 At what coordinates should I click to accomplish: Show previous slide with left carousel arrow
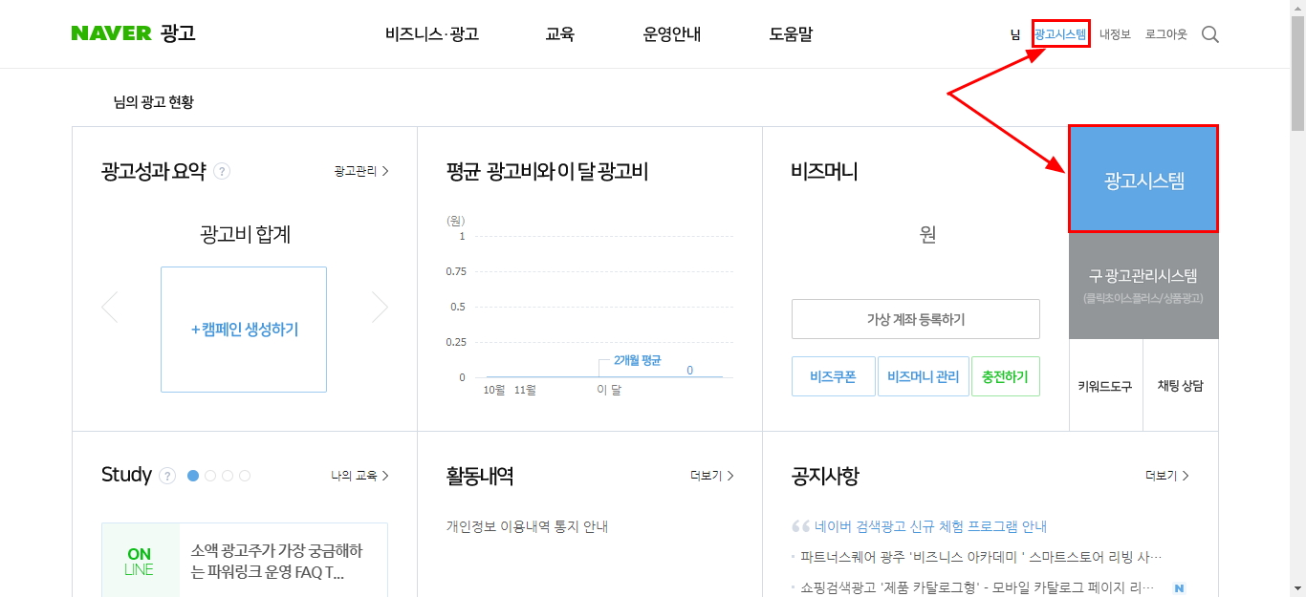[x=110, y=307]
